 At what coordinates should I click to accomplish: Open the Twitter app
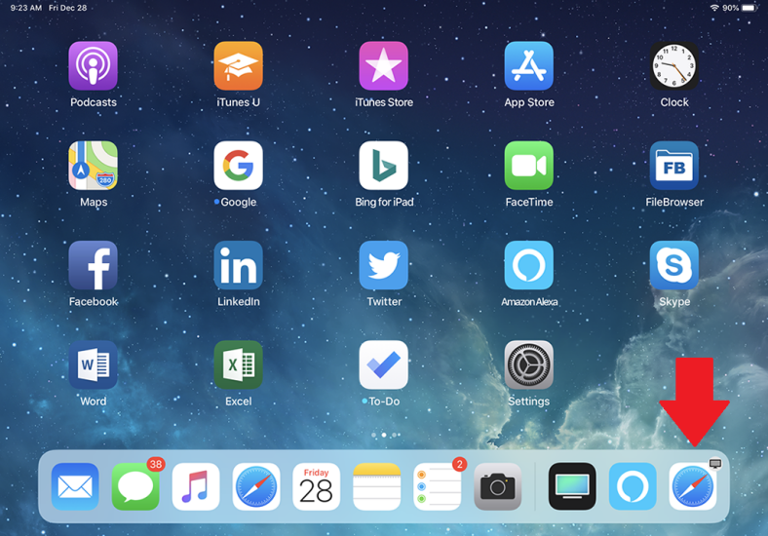click(x=383, y=265)
